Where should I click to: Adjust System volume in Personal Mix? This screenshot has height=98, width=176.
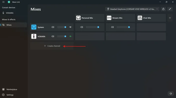pos(93,27)
